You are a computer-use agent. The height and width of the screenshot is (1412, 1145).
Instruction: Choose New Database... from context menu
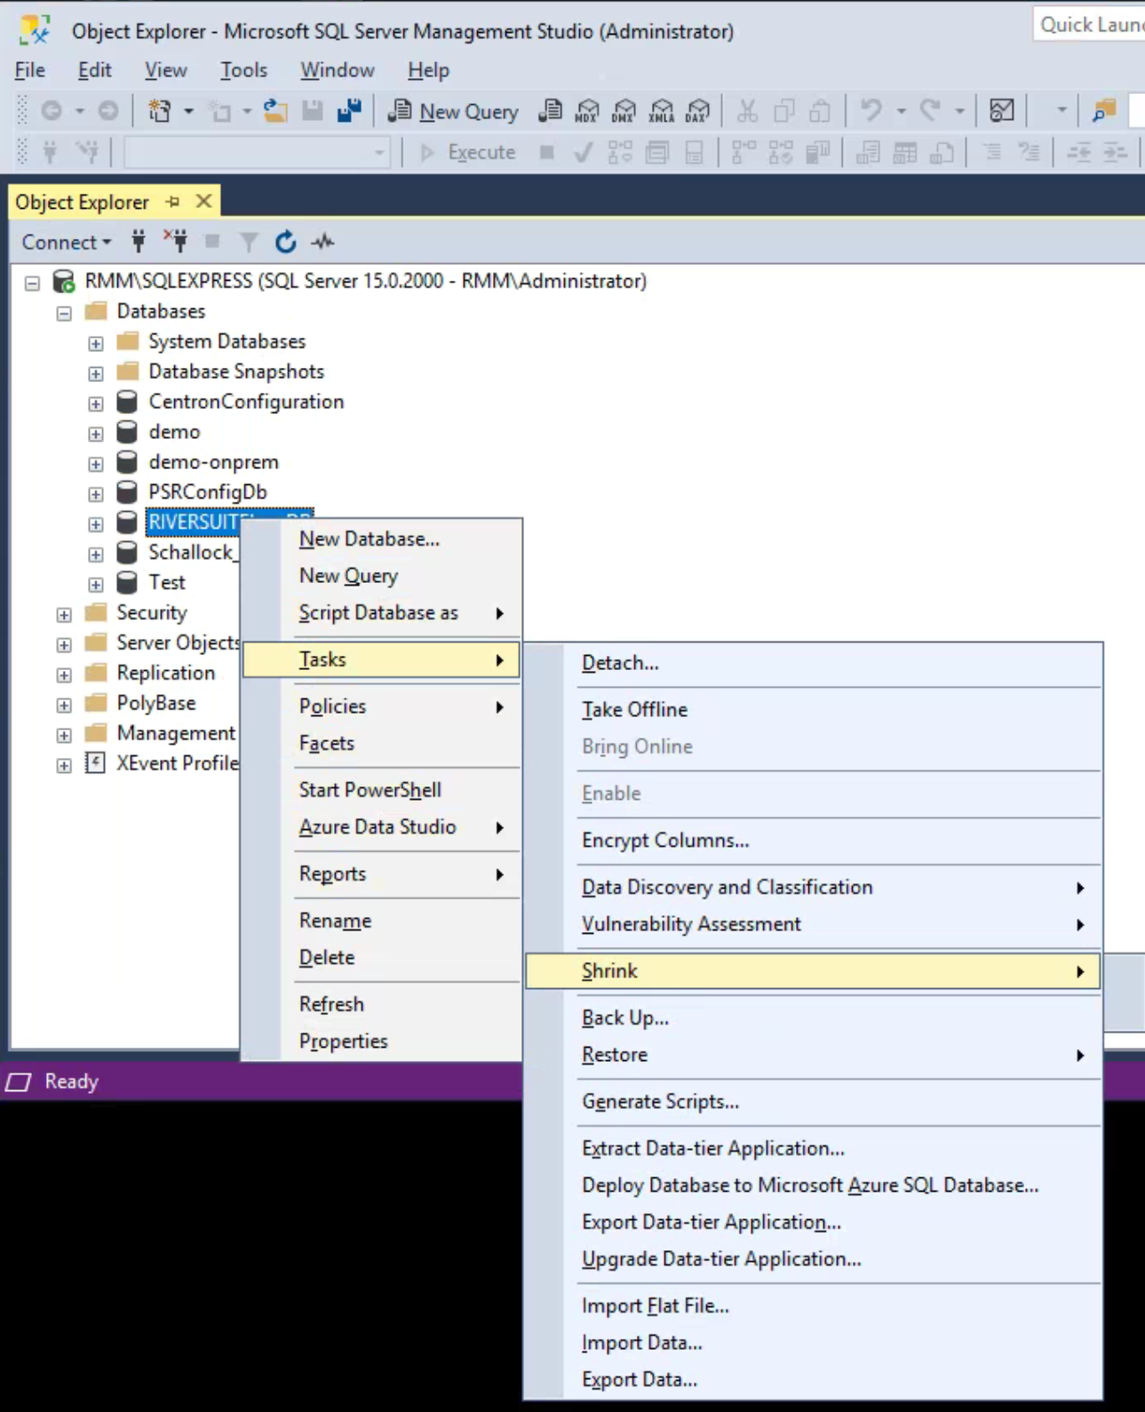382,538
